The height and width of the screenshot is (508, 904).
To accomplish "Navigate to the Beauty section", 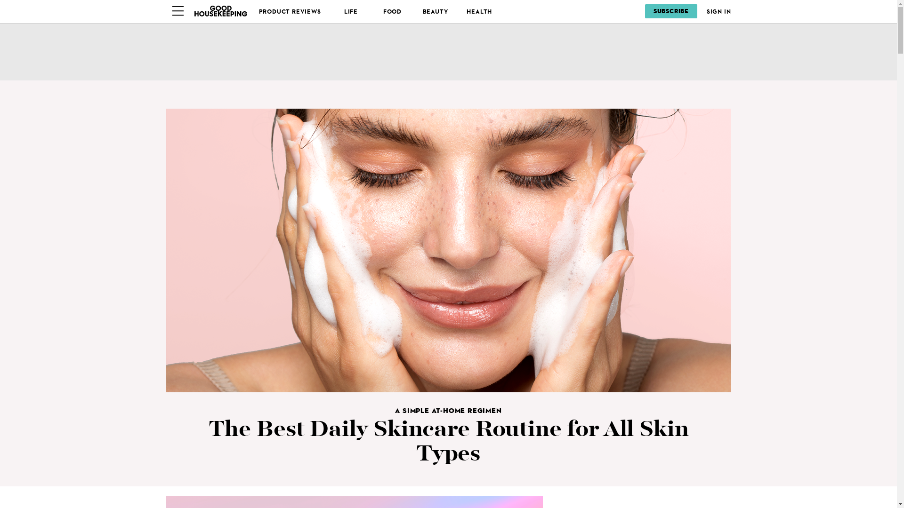I will (x=436, y=12).
